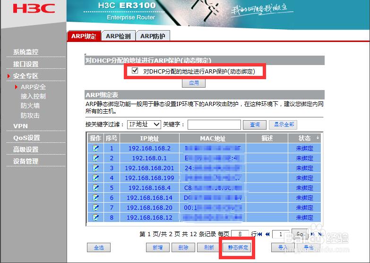Viewport: 370px width, 263px height.
Task: Switch to the ARP防护 tab
Action: coord(153,36)
